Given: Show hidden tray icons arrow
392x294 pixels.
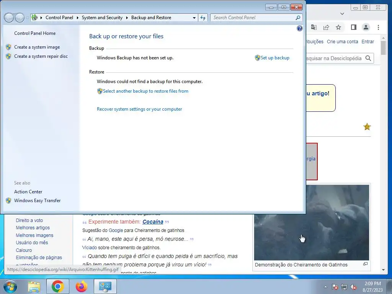Looking at the screenshot, I should click(325, 287).
